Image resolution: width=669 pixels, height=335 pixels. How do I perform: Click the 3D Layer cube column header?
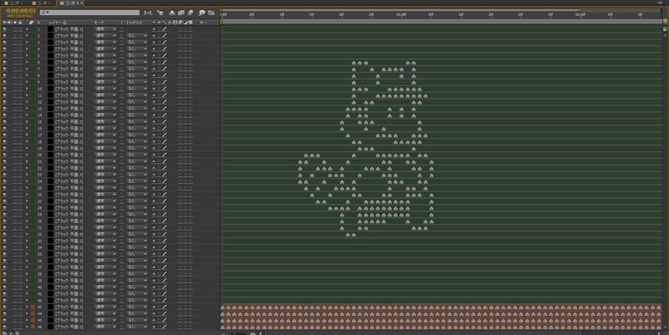[x=191, y=23]
